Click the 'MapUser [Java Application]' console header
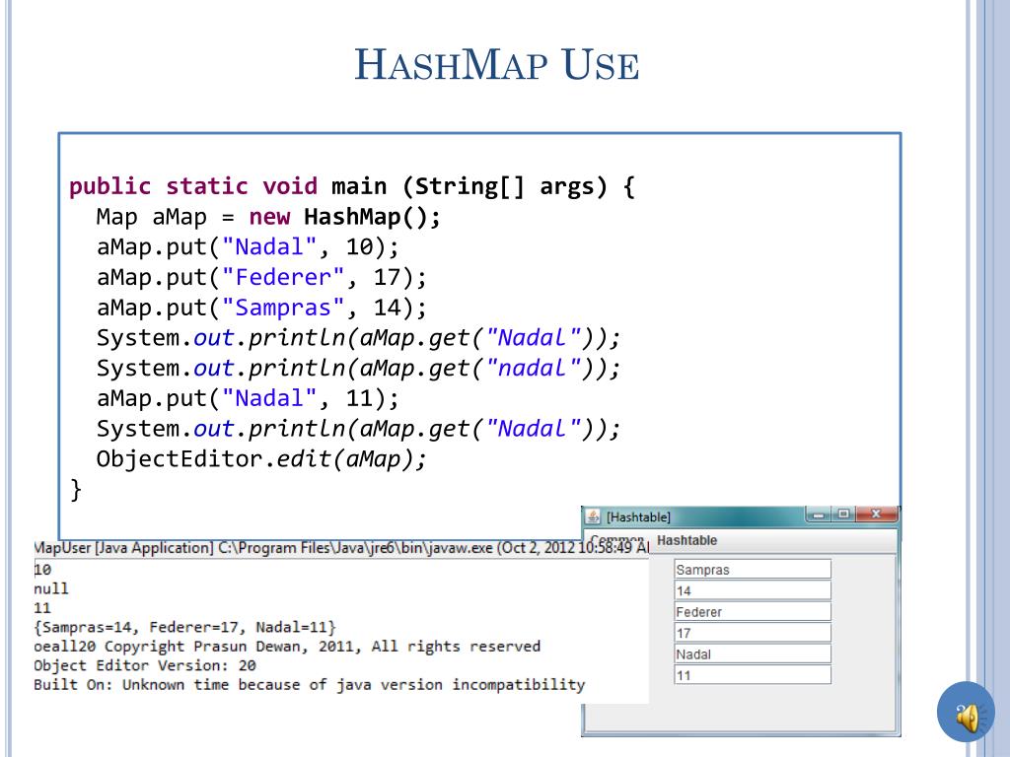 341,548
